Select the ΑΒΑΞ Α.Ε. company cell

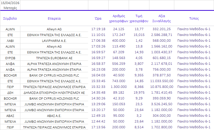pos(54,116)
